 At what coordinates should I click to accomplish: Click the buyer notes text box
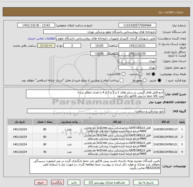click(x=95, y=166)
